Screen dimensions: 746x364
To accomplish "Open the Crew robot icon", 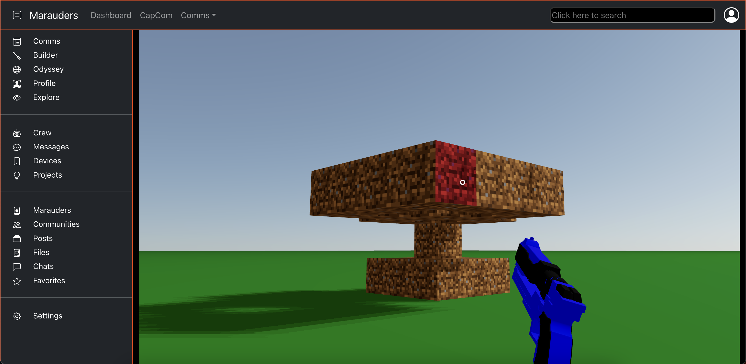I will 17,133.
